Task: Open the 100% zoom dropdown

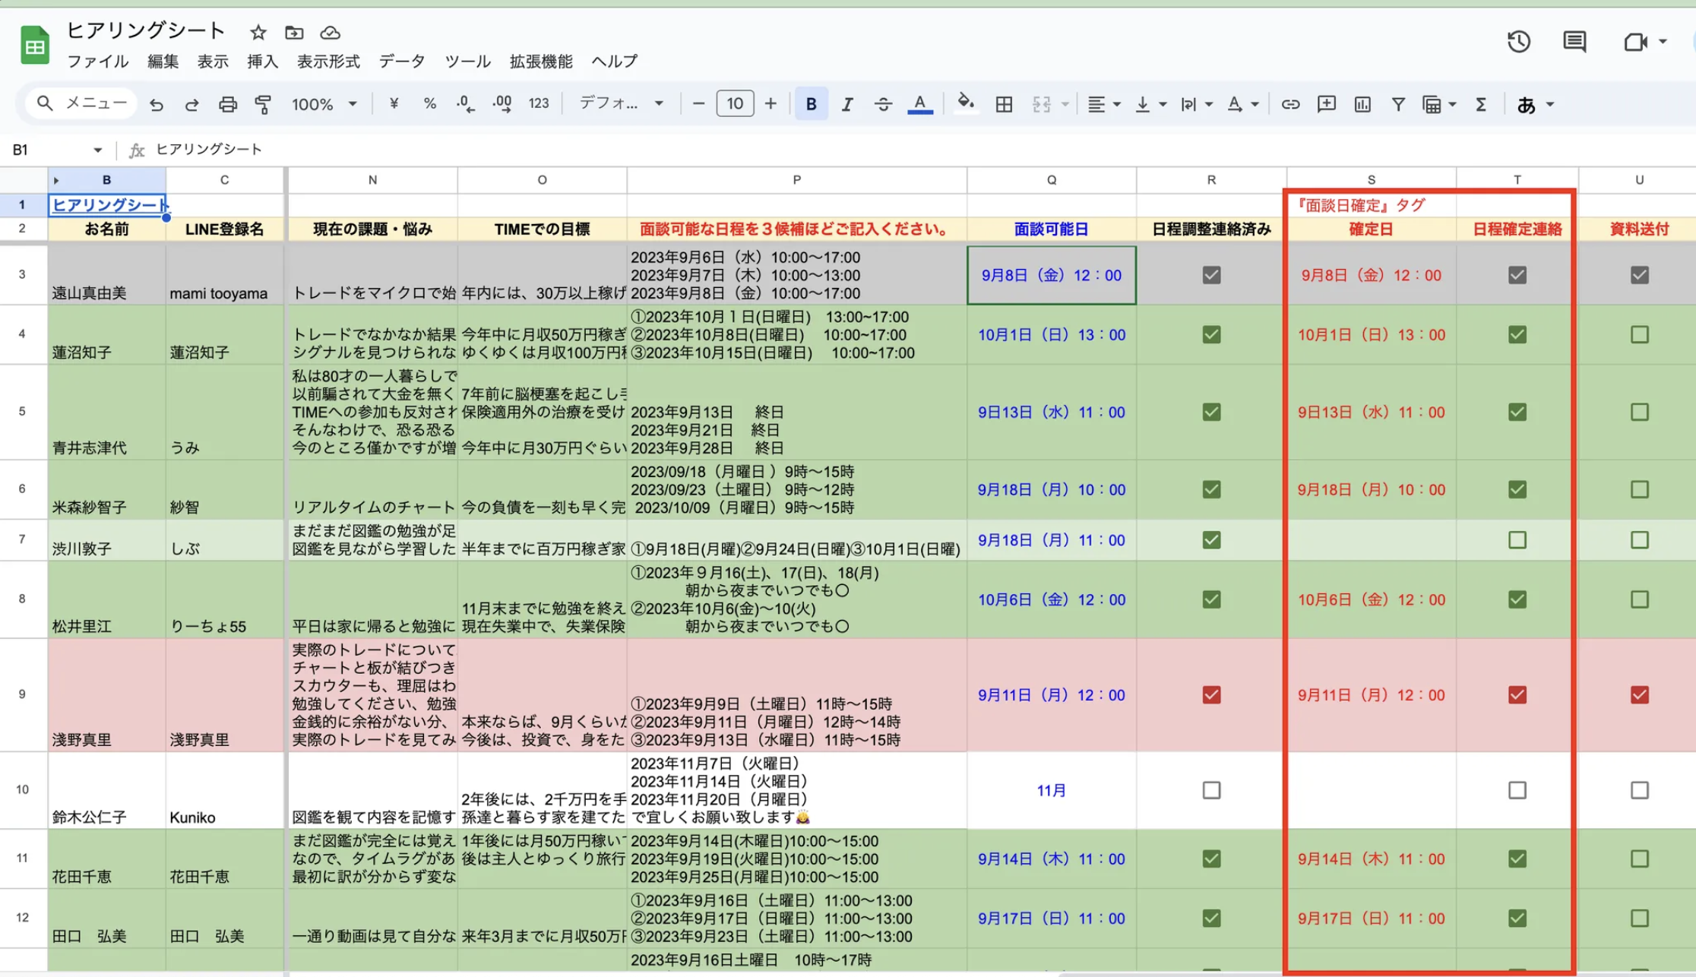Action: pyautogui.click(x=324, y=104)
